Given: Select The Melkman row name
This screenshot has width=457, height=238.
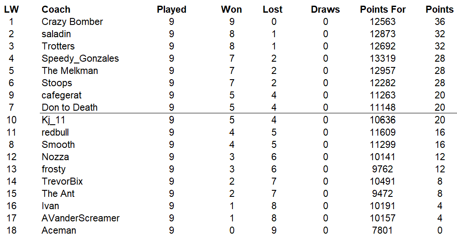Looking at the screenshot, I should click(x=70, y=71).
